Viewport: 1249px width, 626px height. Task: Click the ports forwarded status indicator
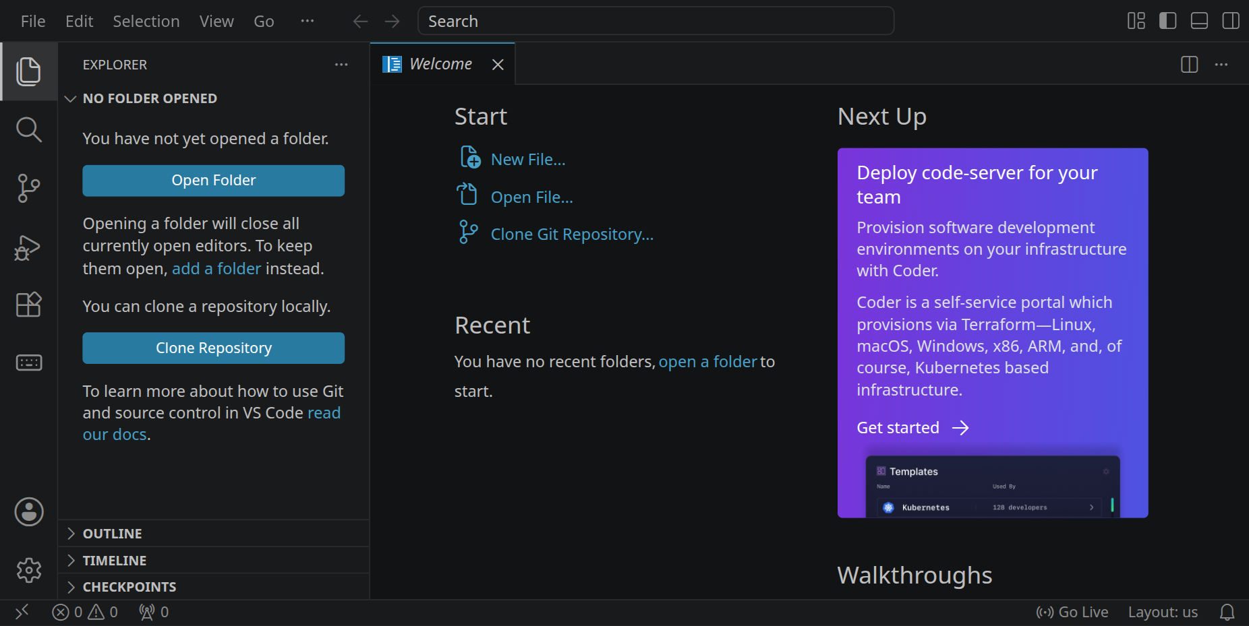pyautogui.click(x=154, y=612)
